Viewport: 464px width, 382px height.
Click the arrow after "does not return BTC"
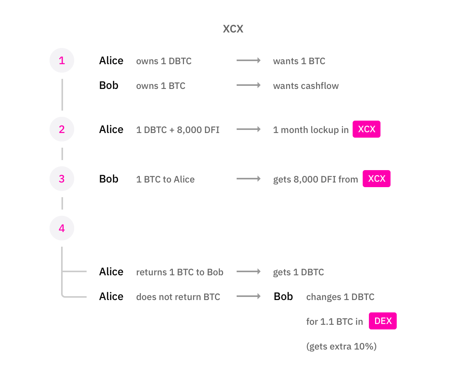249,297
